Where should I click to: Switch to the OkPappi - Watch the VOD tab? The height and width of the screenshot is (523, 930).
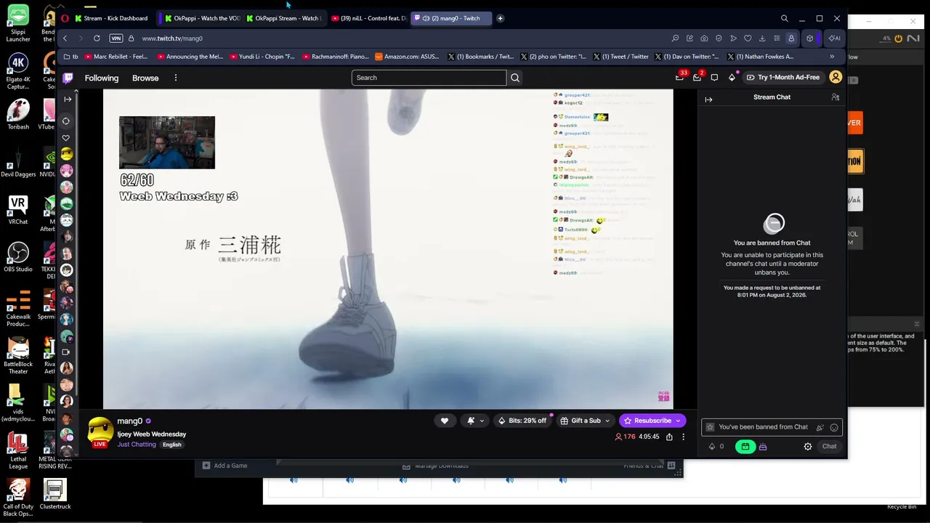(201, 18)
